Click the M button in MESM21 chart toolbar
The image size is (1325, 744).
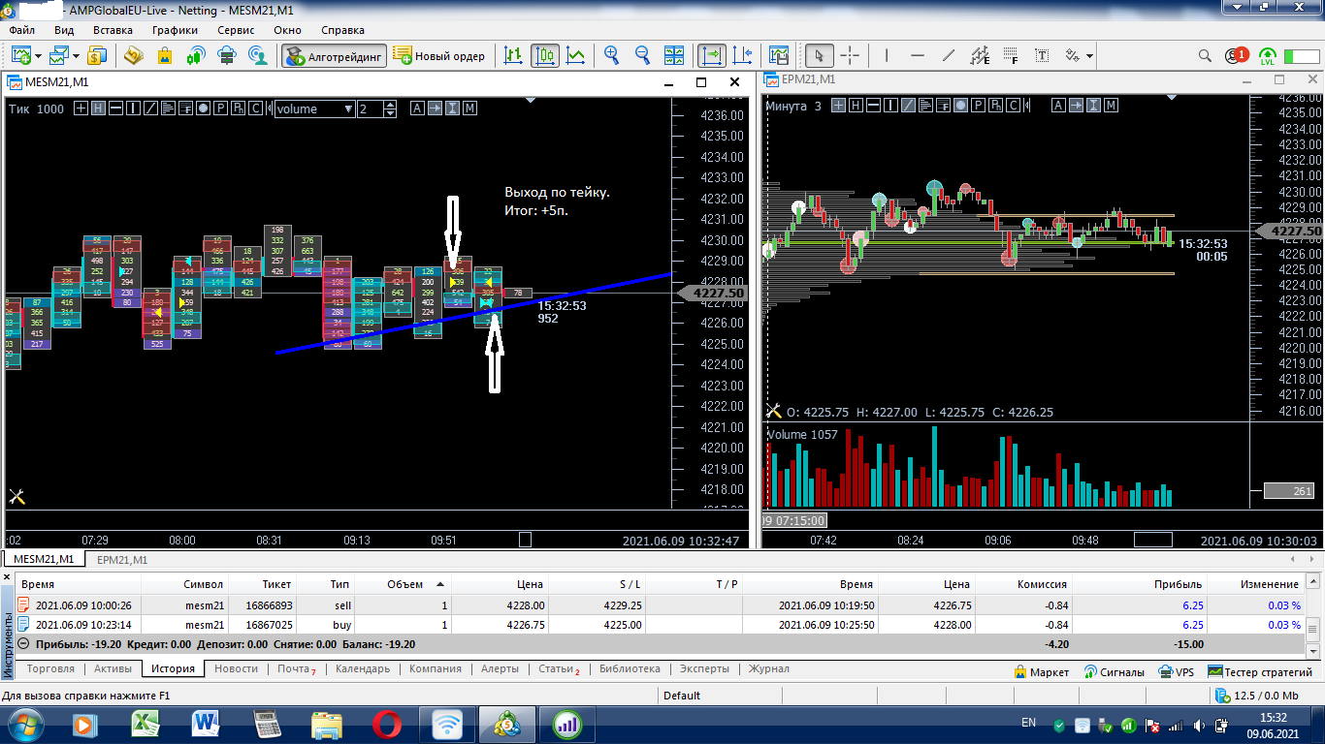pos(469,108)
